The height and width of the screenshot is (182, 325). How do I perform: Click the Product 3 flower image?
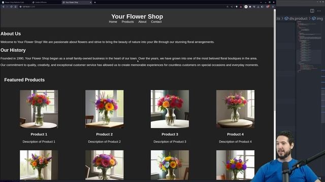170,109
